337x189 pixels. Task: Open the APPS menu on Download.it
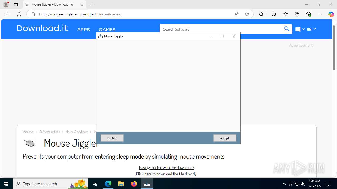pos(83,30)
